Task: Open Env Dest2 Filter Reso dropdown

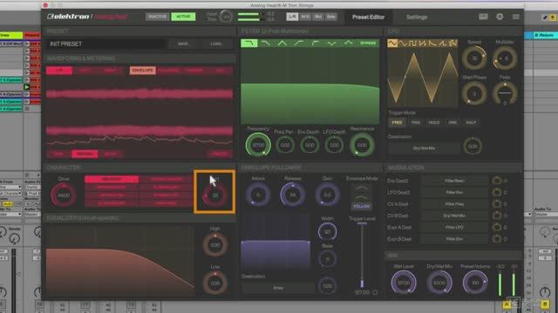Action: tap(454, 181)
